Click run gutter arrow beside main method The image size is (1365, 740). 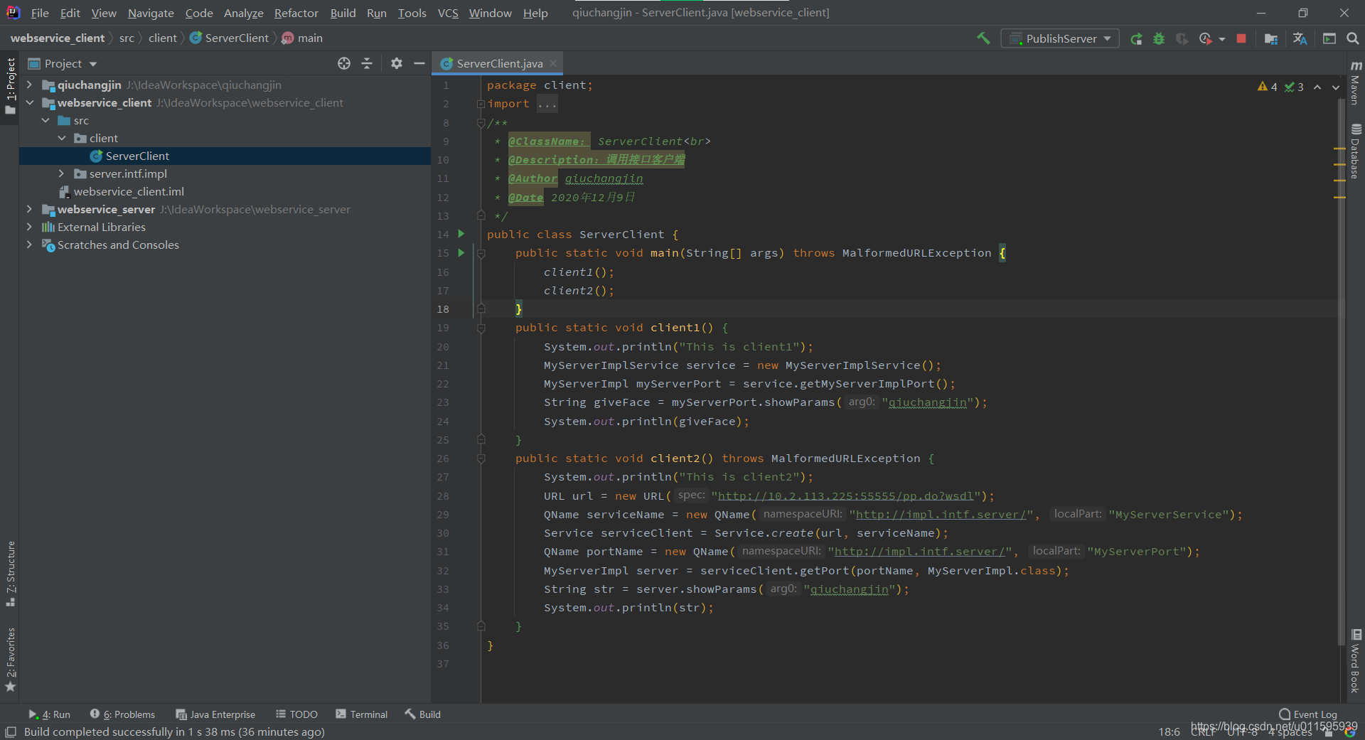pyautogui.click(x=461, y=252)
